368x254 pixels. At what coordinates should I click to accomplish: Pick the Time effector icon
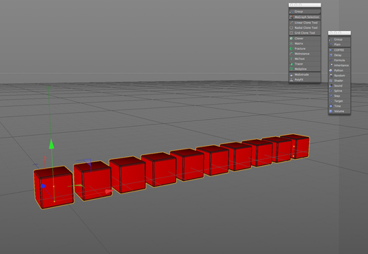click(331, 106)
